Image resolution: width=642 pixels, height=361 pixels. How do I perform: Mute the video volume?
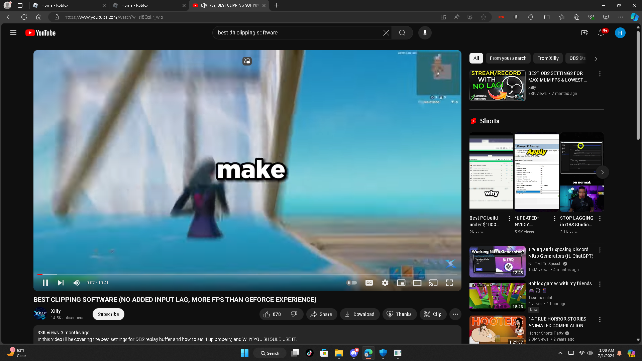(77, 283)
